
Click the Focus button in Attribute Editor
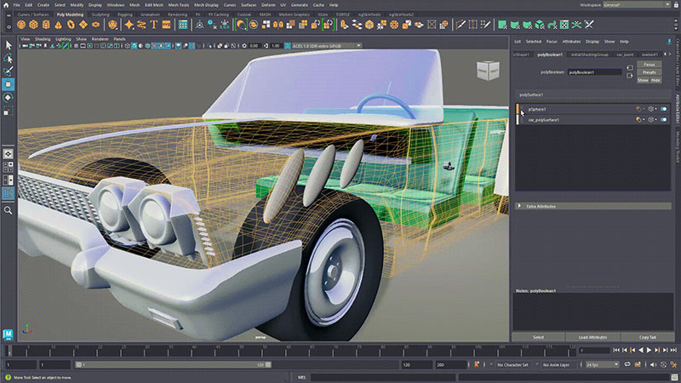pos(649,65)
